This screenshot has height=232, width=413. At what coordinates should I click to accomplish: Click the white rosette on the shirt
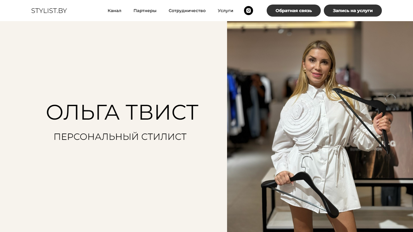tap(301, 124)
